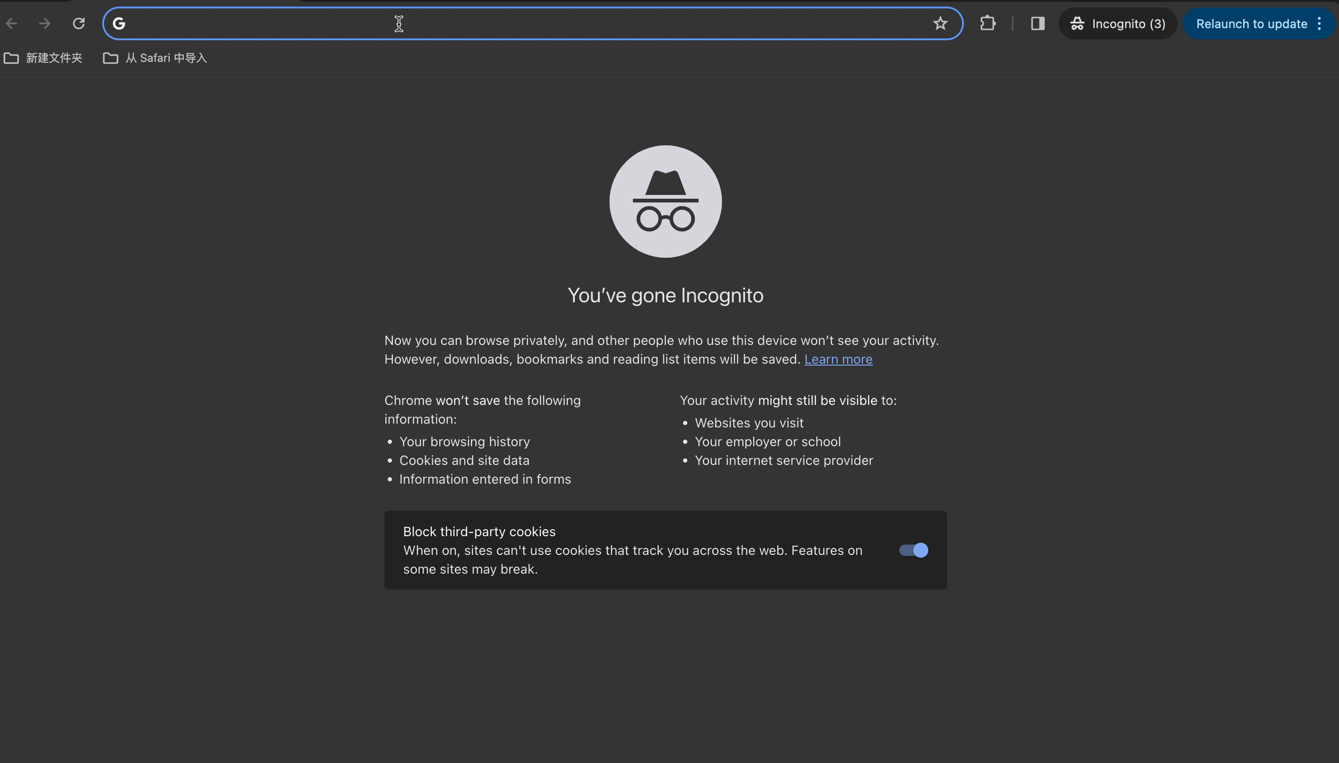Click the You've gone Incognito heading

point(665,296)
